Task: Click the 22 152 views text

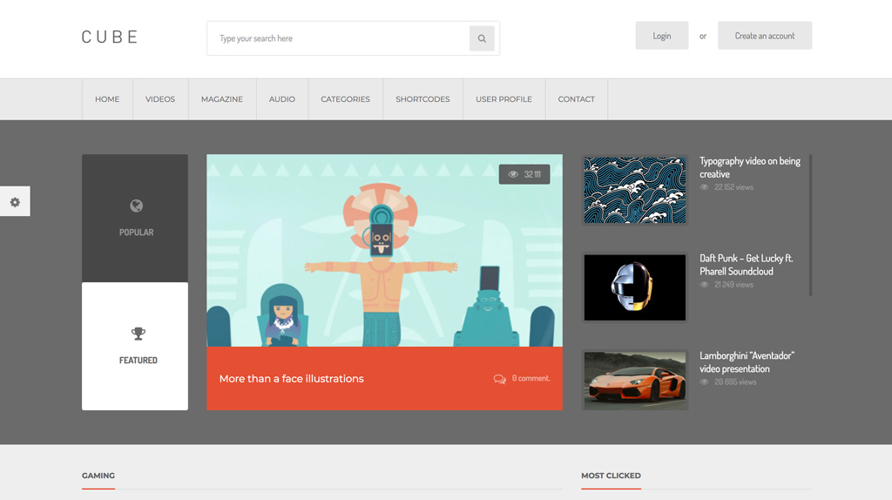Action: coord(733,187)
